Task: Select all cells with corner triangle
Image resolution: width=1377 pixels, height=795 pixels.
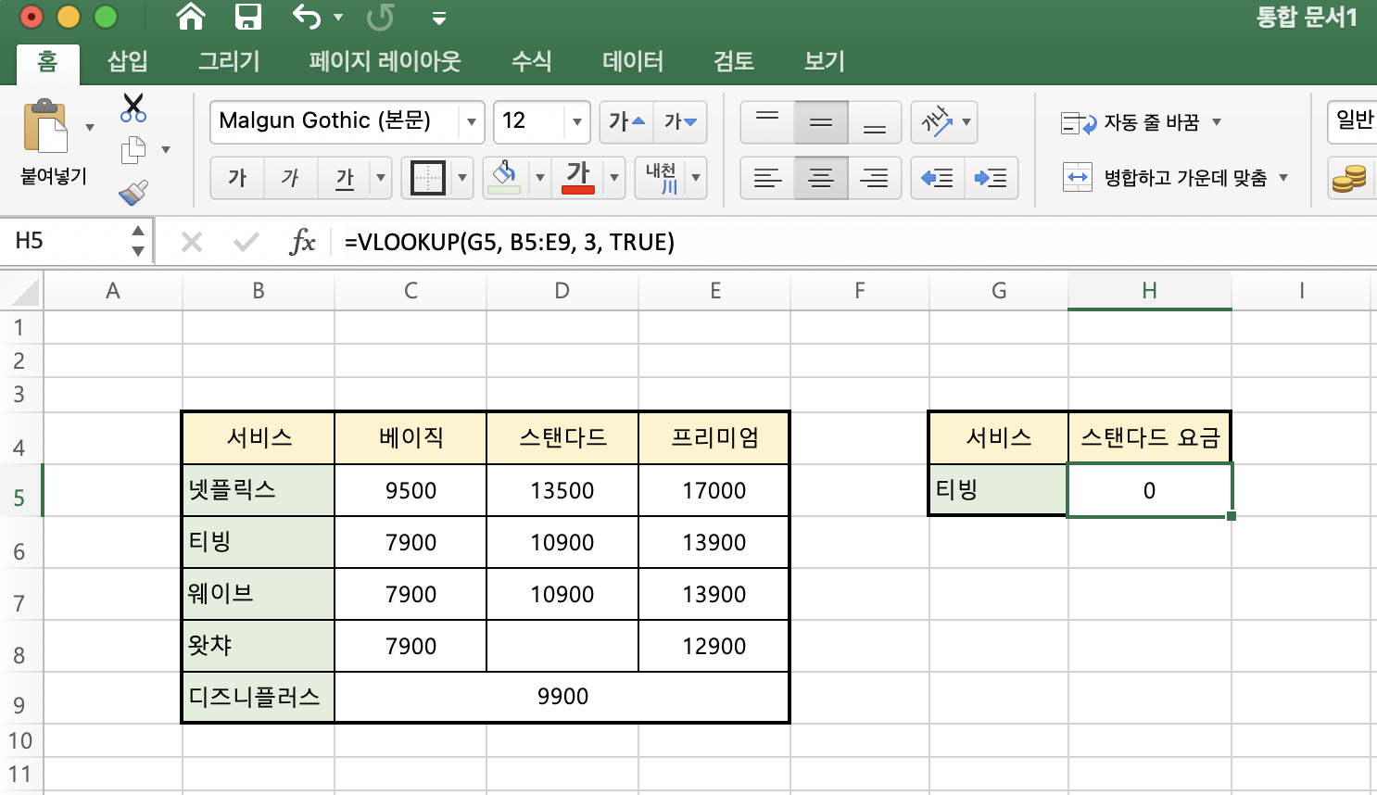Action: coord(22,291)
